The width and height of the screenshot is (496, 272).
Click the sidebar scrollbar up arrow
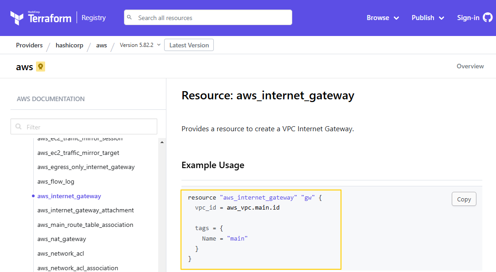pyautogui.click(x=162, y=142)
